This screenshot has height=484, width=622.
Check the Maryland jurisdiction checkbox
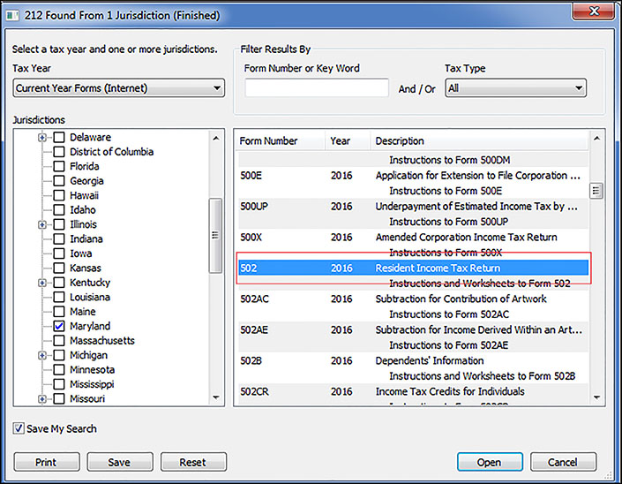tap(59, 327)
